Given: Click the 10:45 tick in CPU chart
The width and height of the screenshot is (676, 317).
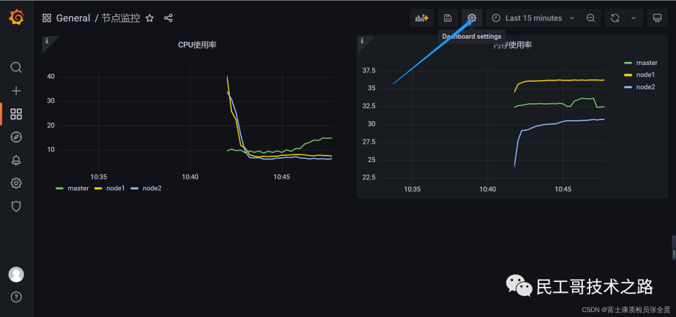Looking at the screenshot, I should [x=282, y=177].
